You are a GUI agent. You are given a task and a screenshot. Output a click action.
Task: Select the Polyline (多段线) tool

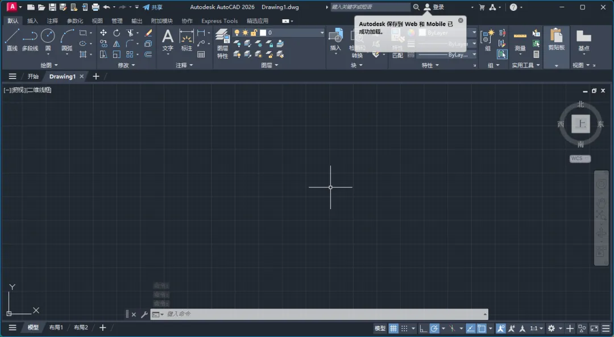30,40
